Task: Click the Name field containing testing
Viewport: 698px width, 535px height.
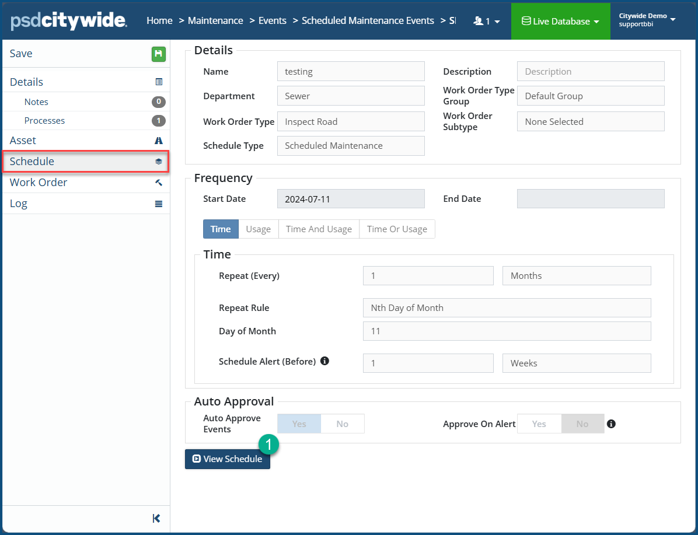Action: (351, 71)
